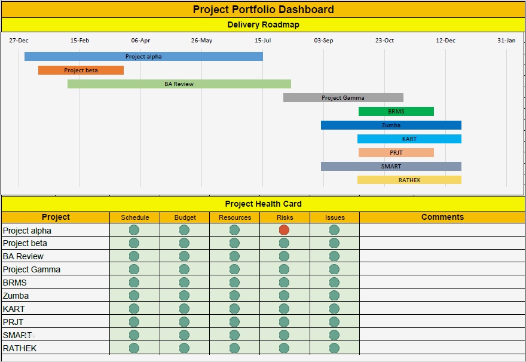Click the Resources indicator for KART

(x=234, y=308)
